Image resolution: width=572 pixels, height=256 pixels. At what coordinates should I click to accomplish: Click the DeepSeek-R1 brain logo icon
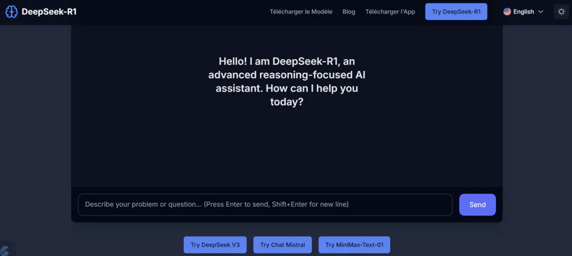[x=11, y=12]
